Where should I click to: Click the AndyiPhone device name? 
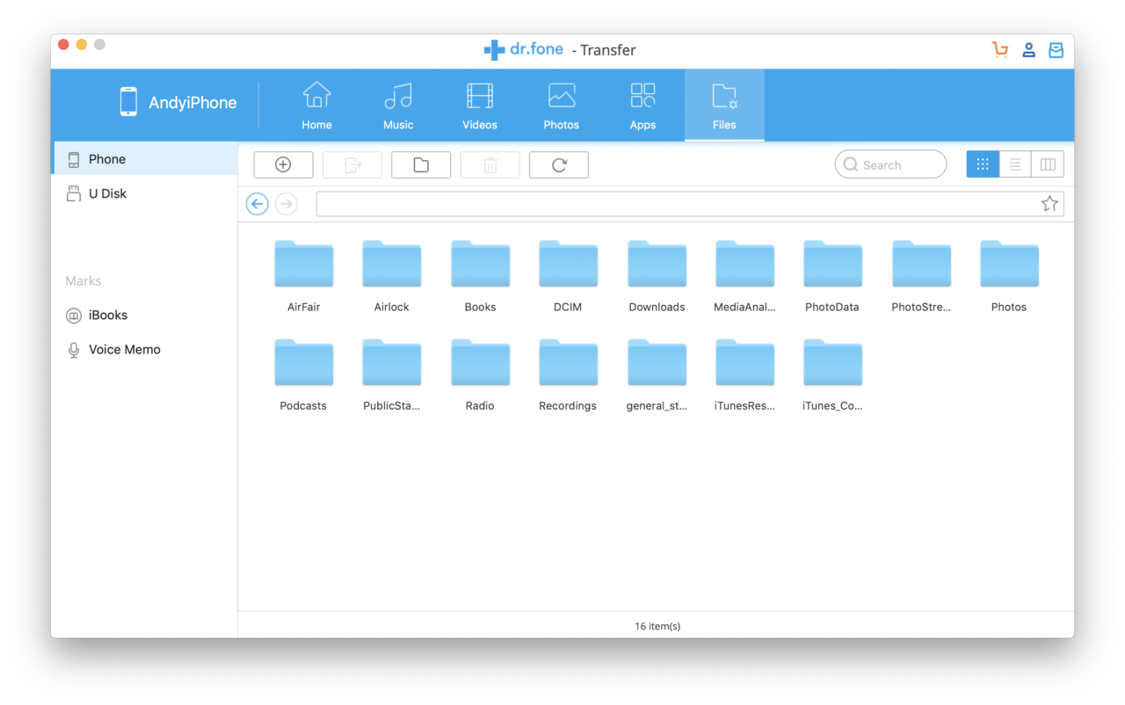192,103
